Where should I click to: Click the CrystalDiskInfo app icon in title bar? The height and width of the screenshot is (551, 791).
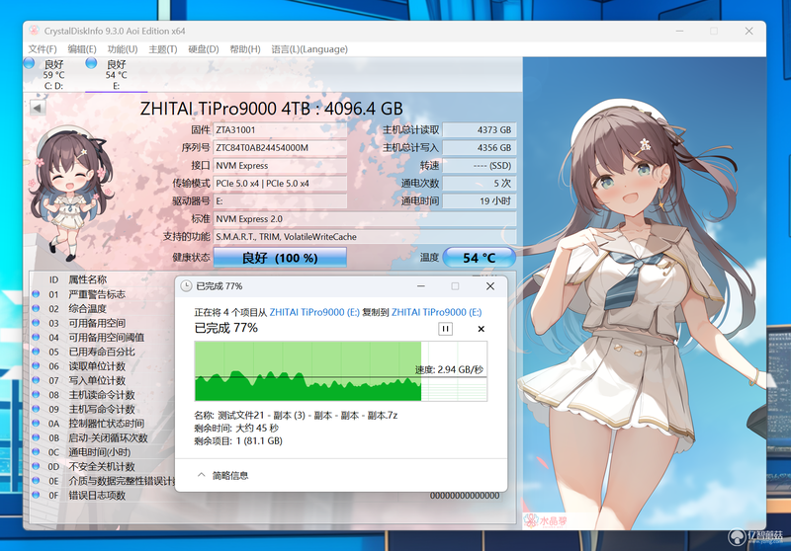tap(34, 31)
